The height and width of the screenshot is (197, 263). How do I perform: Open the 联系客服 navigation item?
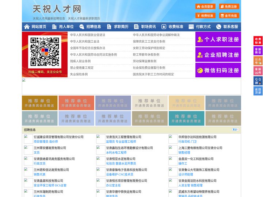[230, 27]
